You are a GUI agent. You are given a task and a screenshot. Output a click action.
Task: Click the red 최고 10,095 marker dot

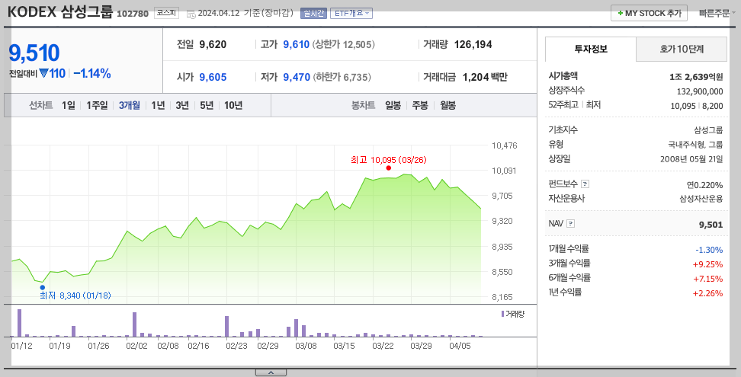389,168
